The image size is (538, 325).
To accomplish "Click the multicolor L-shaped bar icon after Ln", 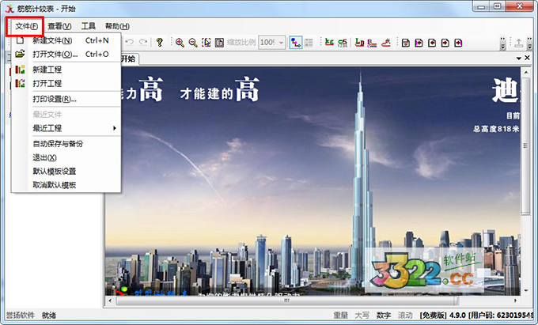I will 373,43.
